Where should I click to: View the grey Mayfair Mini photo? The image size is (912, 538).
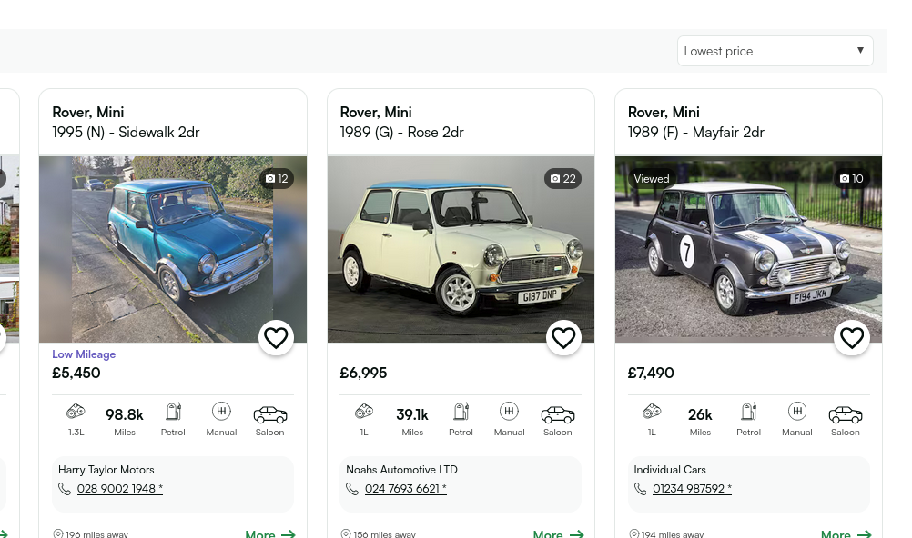pos(748,249)
